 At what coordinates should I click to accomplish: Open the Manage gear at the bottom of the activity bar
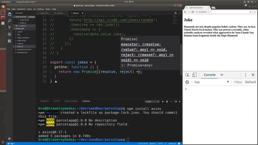click(9, 139)
